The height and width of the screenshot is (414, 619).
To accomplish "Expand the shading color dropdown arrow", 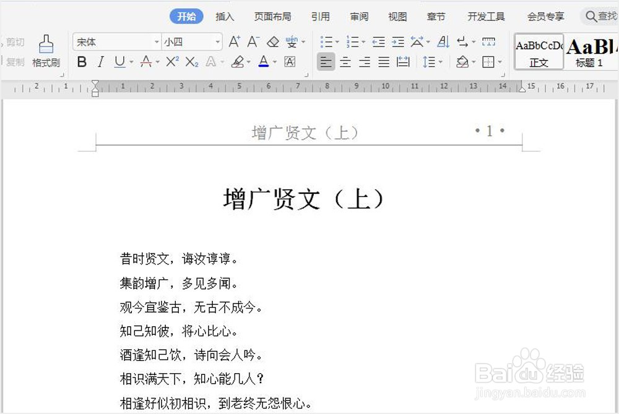I will (x=474, y=62).
